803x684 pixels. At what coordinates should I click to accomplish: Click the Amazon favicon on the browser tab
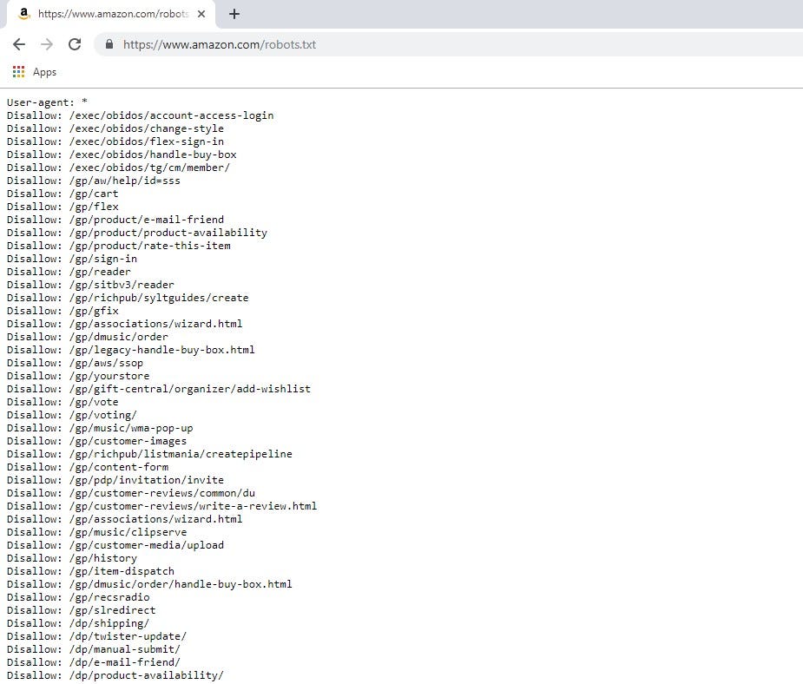click(x=23, y=14)
